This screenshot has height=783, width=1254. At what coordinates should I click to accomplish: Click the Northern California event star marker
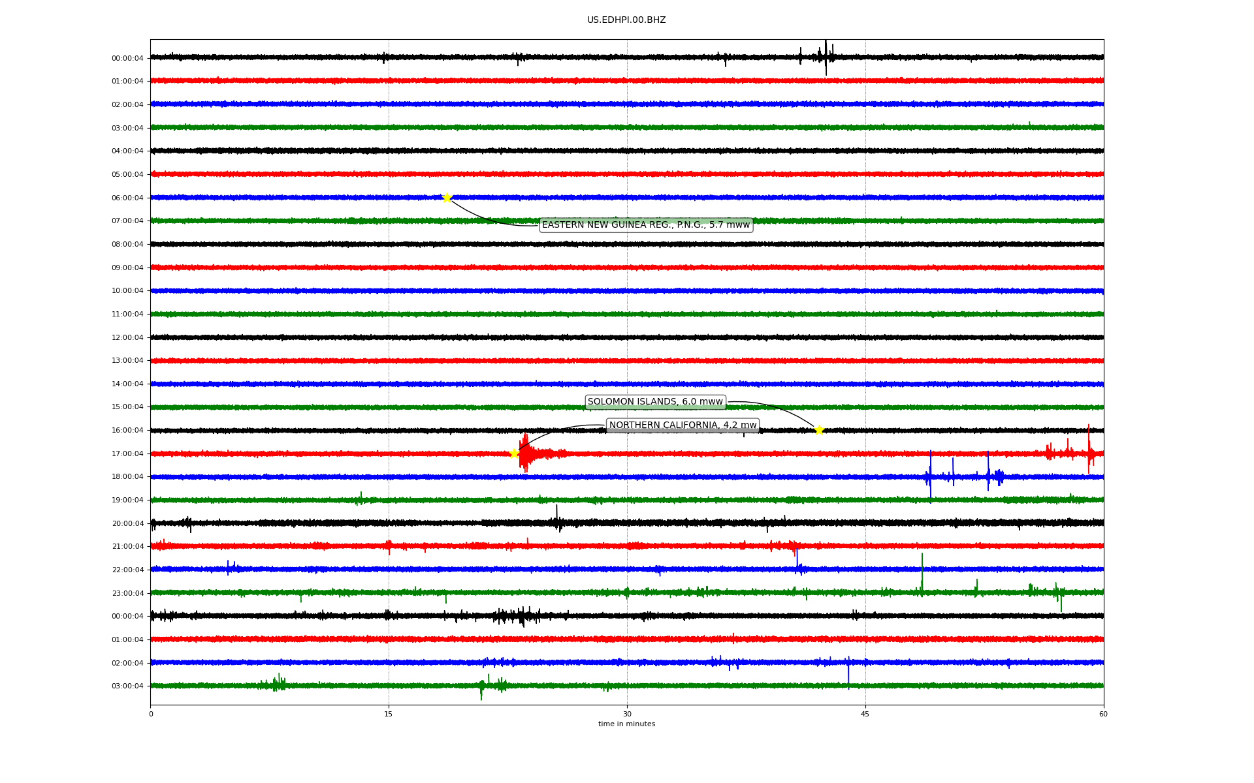pos(515,453)
